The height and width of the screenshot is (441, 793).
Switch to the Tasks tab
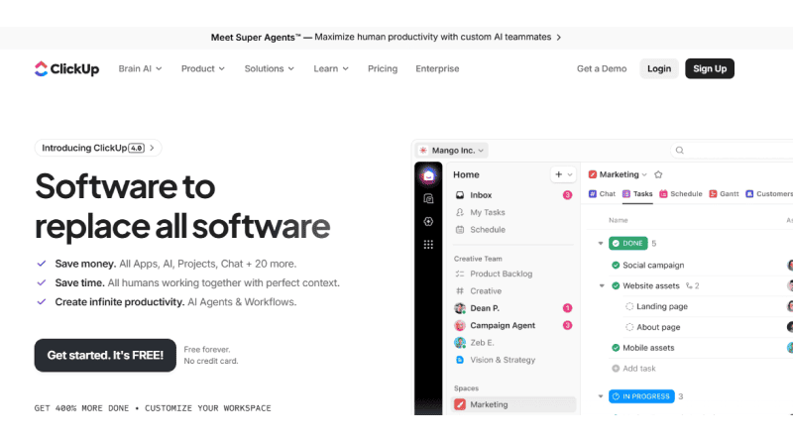[x=637, y=194]
